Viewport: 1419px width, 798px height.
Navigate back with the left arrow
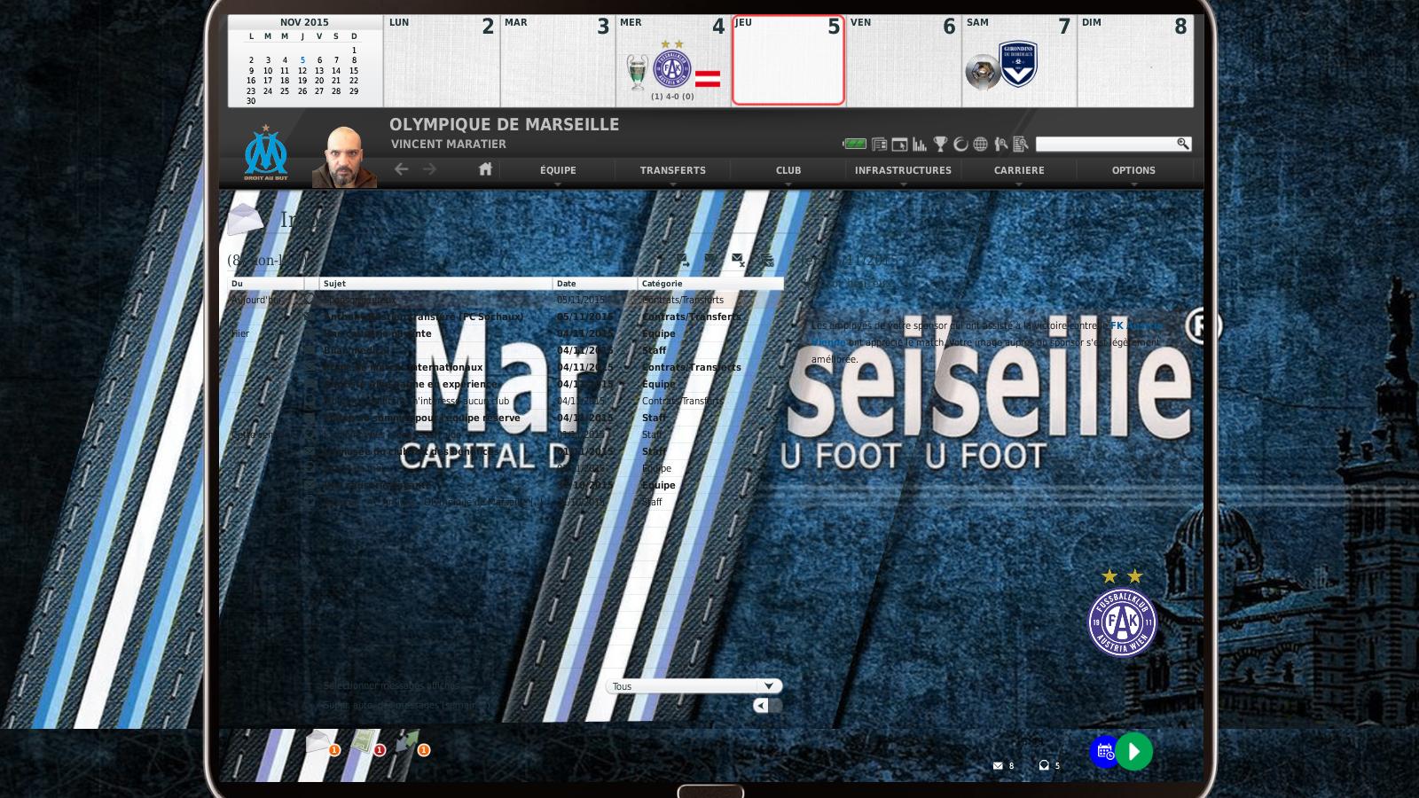(402, 168)
